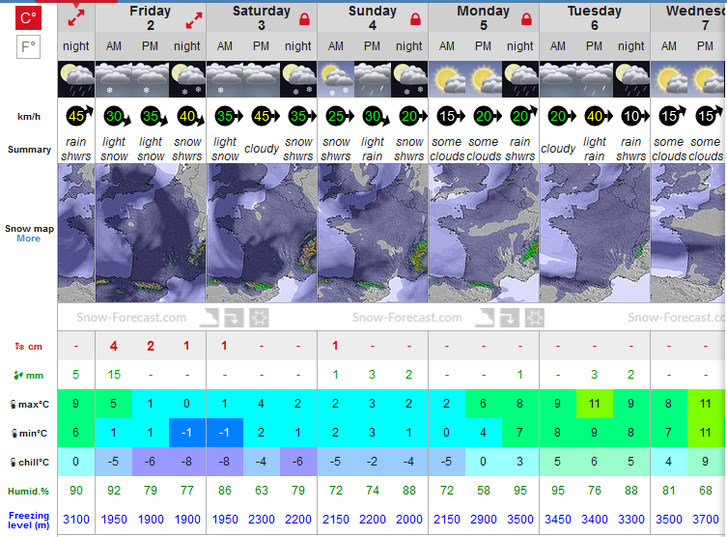The height and width of the screenshot is (537, 727).
Task: Click the Summary row label
Action: coord(29,150)
